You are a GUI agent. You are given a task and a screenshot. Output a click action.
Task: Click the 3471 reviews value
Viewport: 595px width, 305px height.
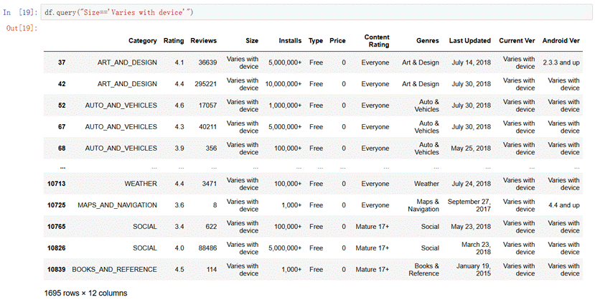click(210, 184)
